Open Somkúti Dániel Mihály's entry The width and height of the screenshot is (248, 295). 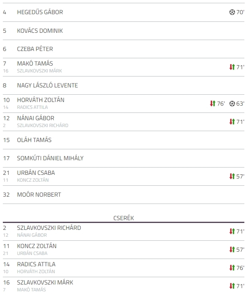pyautogui.click(x=50, y=158)
